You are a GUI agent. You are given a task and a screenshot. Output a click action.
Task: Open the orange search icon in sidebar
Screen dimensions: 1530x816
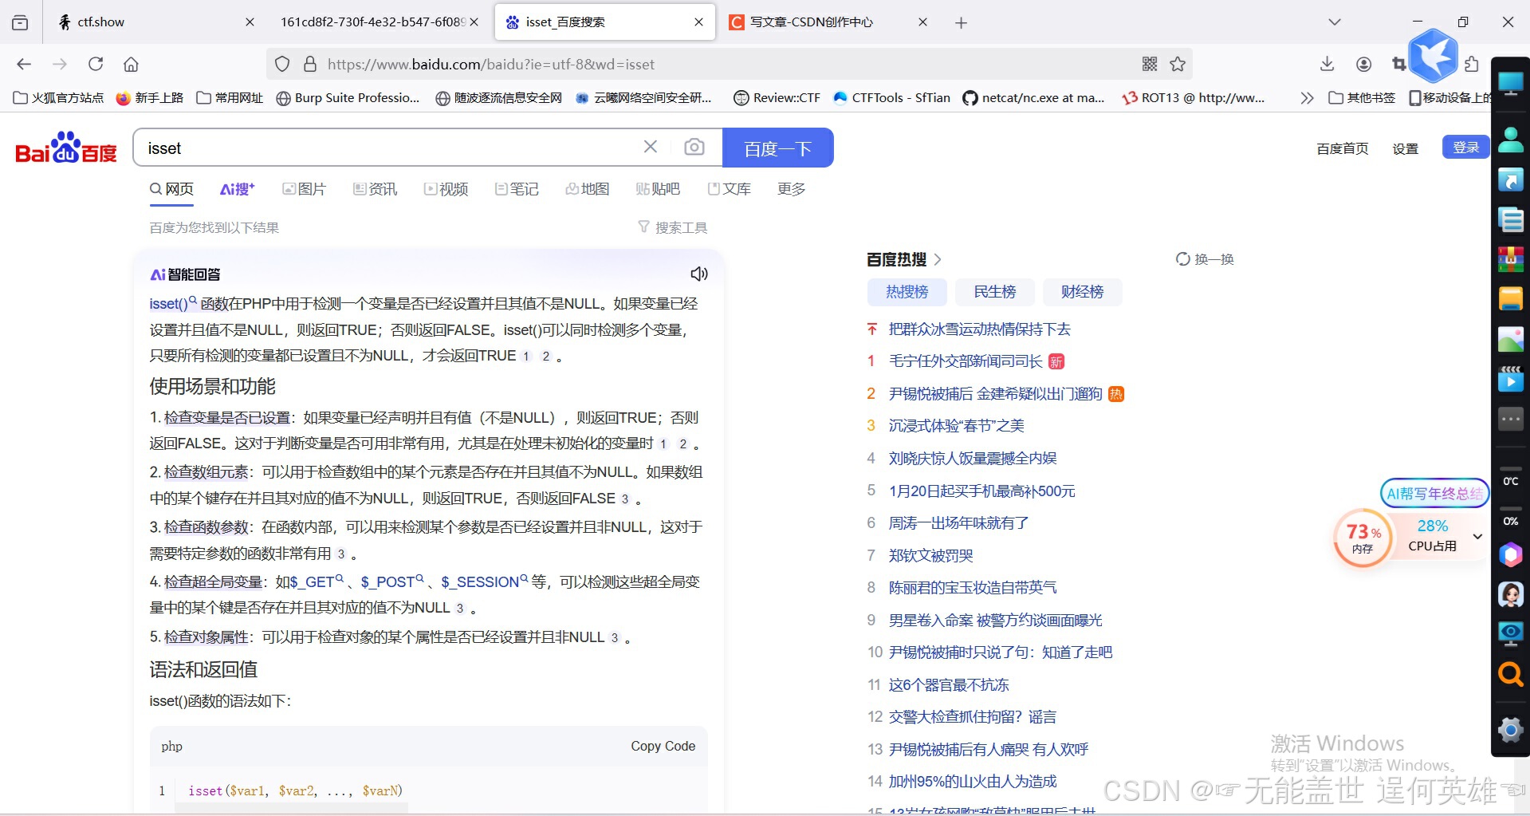pyautogui.click(x=1510, y=674)
